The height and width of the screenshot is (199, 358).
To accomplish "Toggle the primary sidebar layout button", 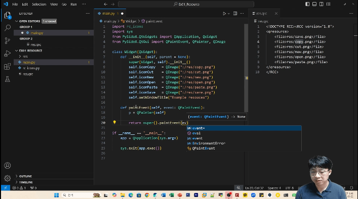I will pos(307,4).
